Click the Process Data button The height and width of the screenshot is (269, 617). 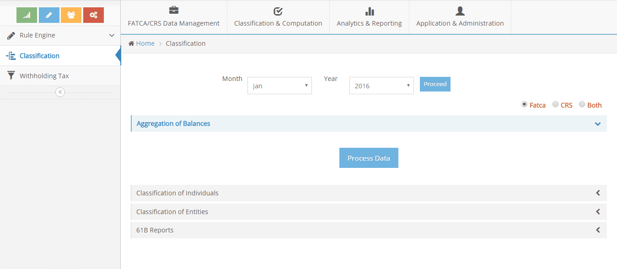coord(369,158)
